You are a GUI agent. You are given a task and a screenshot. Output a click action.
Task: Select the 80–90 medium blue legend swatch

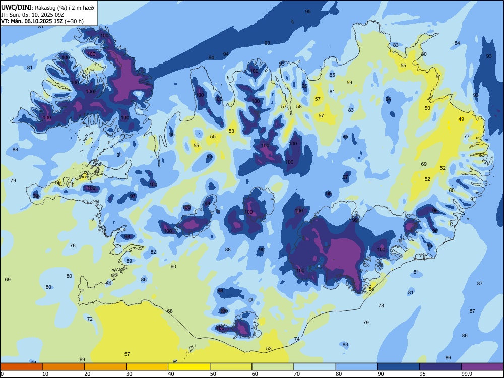(357, 367)
